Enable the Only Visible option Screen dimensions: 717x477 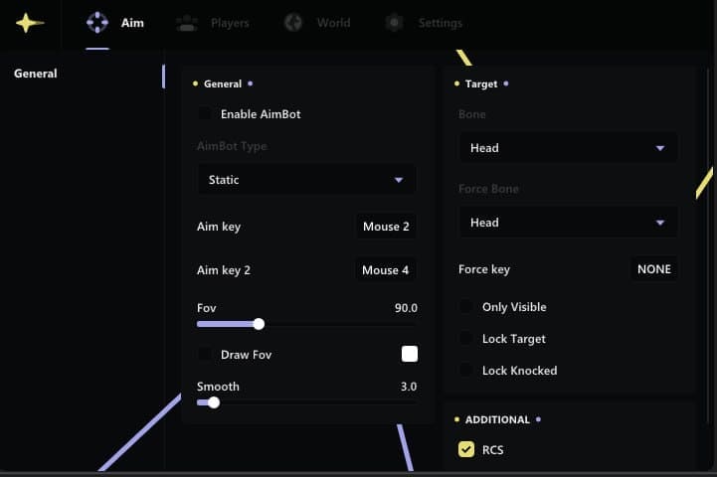coord(466,307)
